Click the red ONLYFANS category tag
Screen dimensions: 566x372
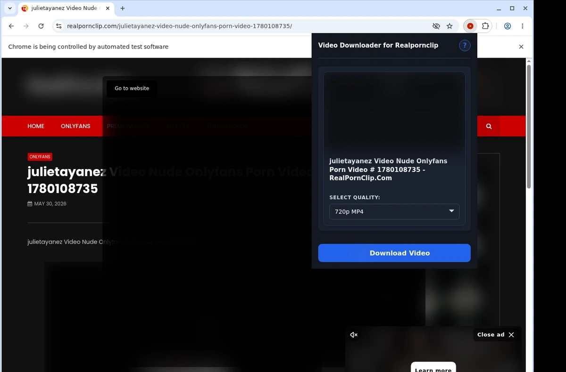click(x=40, y=157)
